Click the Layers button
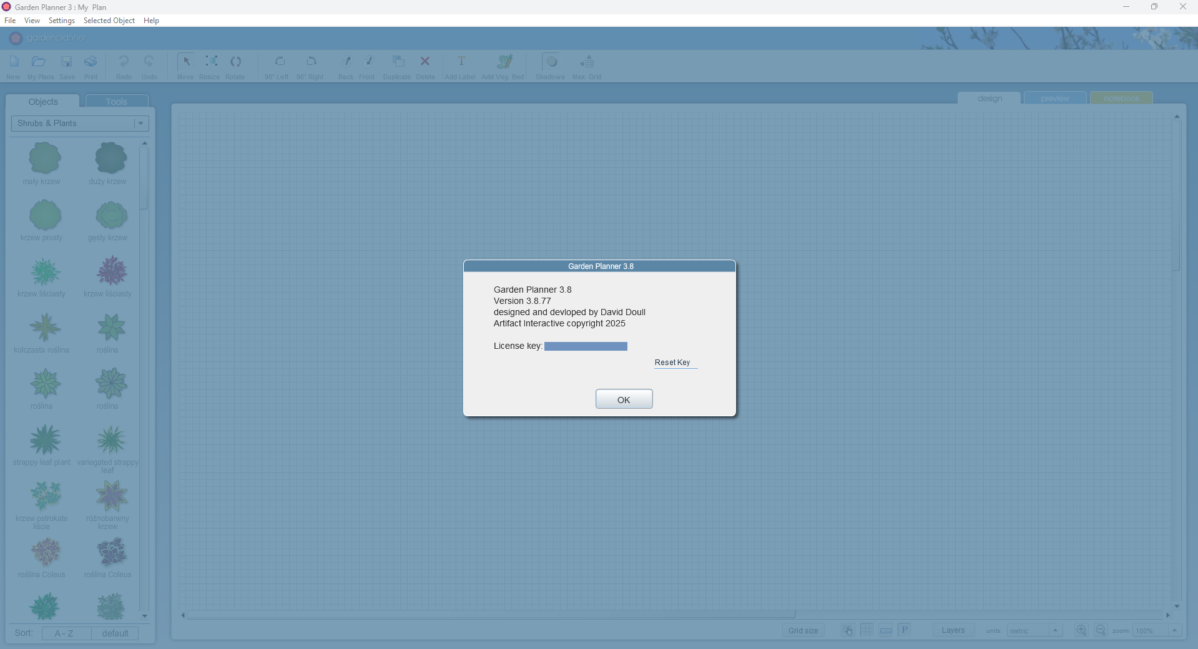Screen dimensions: 1198x649 (x=953, y=630)
